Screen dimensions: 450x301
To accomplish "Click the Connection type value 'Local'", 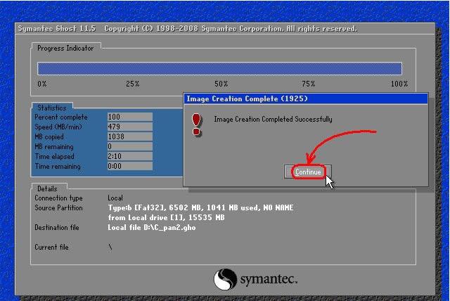I will [115, 198].
